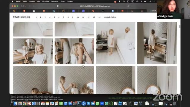This screenshot has height=107, width=190.
Task: Go to scene 9 in gallery
Action: point(73,17)
